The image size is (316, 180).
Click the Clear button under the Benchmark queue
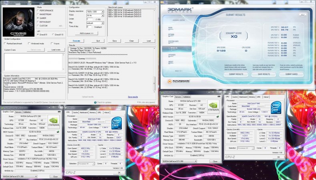click(x=131, y=41)
